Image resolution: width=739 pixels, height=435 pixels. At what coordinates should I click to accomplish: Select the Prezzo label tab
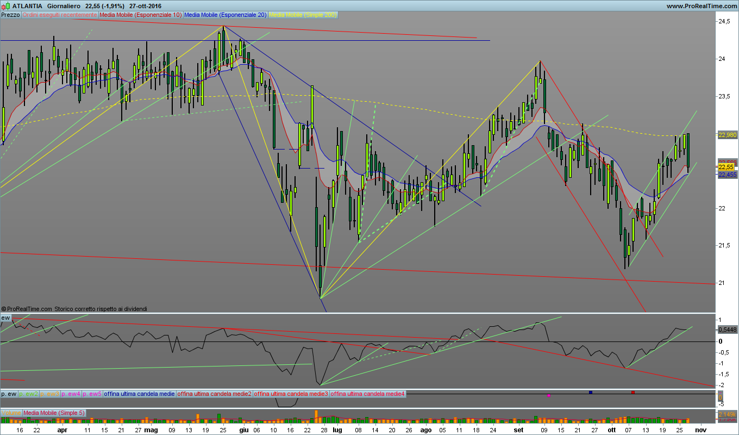[x=11, y=15]
